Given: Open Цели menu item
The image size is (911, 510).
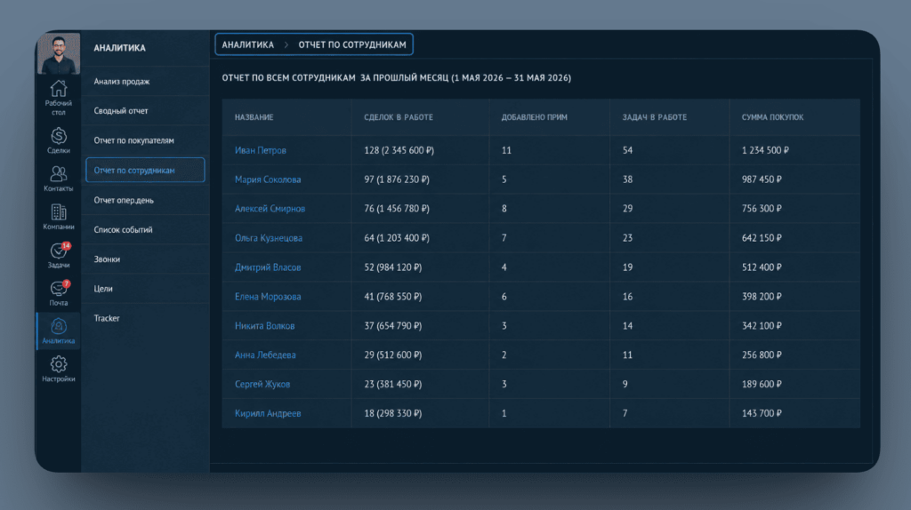Looking at the screenshot, I should click(145, 289).
